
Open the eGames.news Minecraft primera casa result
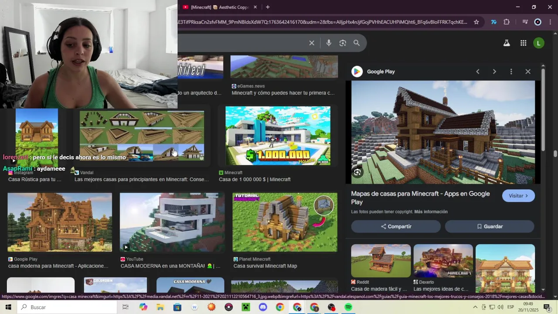[284, 66]
